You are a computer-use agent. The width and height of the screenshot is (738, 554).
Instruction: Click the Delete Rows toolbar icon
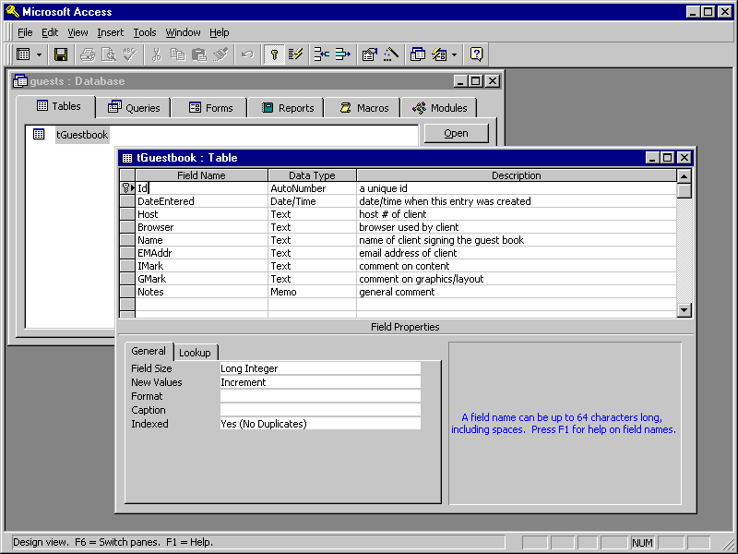tap(342, 54)
